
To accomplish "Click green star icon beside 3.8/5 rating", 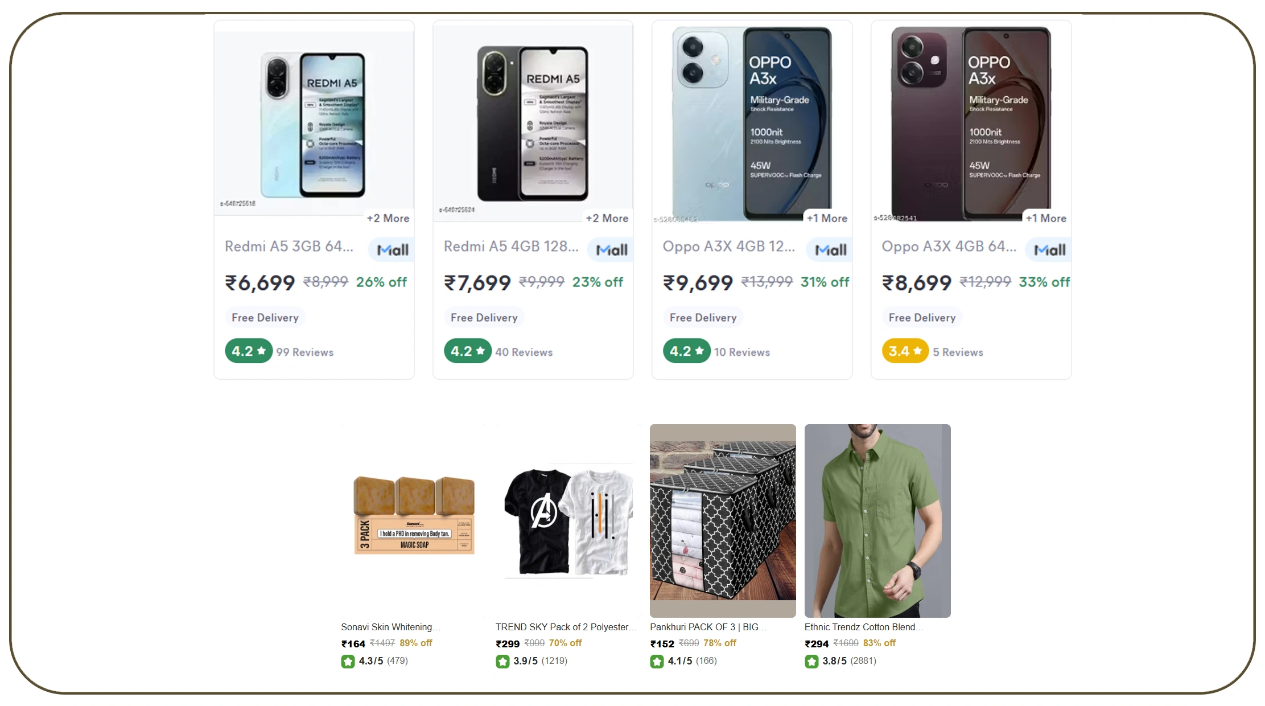I will click(x=811, y=661).
